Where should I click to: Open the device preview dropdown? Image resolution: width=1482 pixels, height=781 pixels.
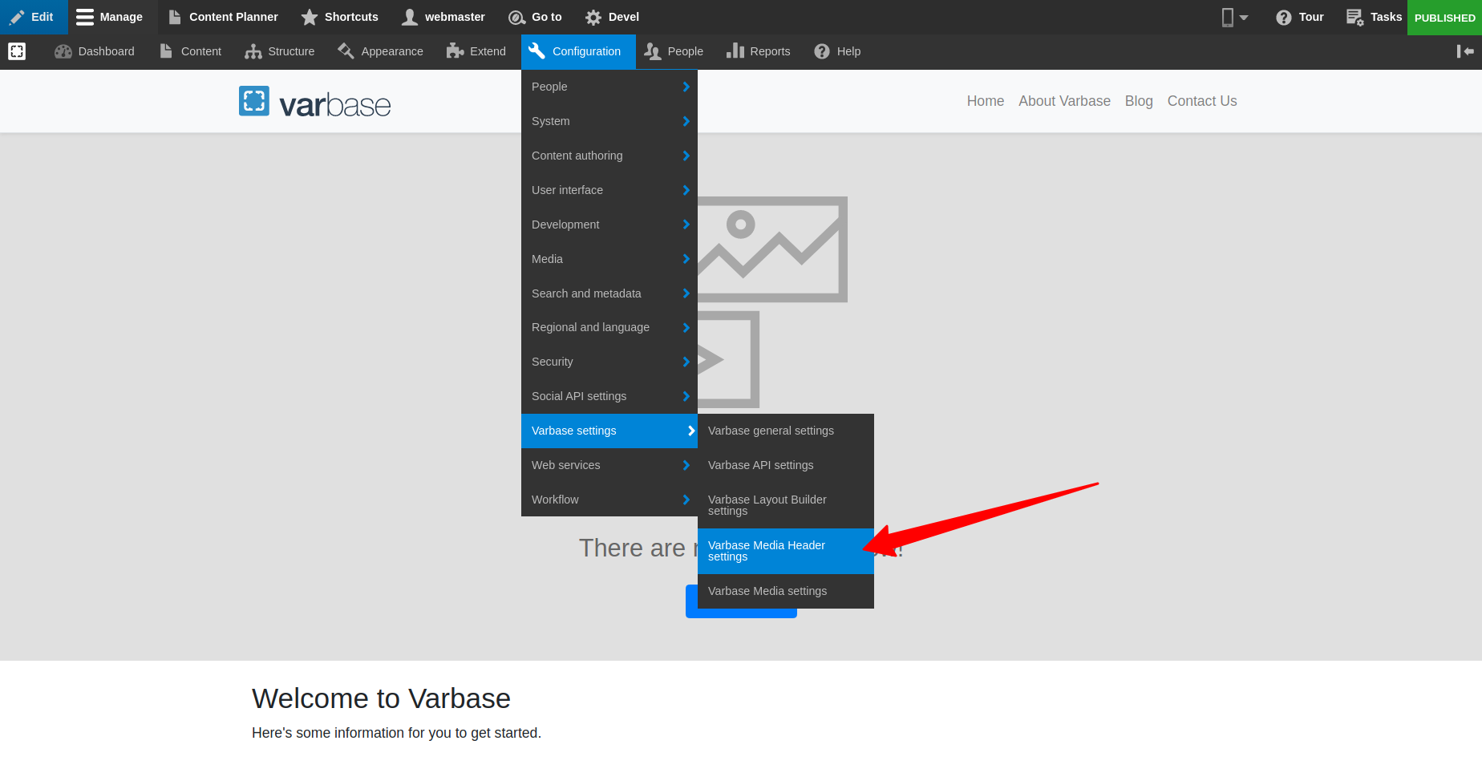1234,17
